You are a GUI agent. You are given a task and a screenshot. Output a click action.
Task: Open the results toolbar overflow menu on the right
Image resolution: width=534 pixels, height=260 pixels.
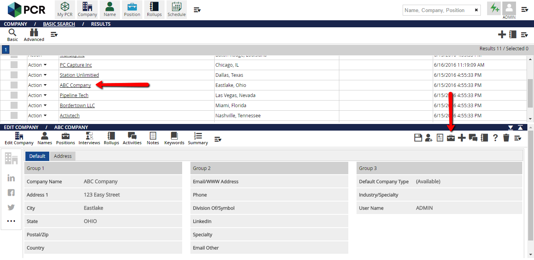point(524,35)
